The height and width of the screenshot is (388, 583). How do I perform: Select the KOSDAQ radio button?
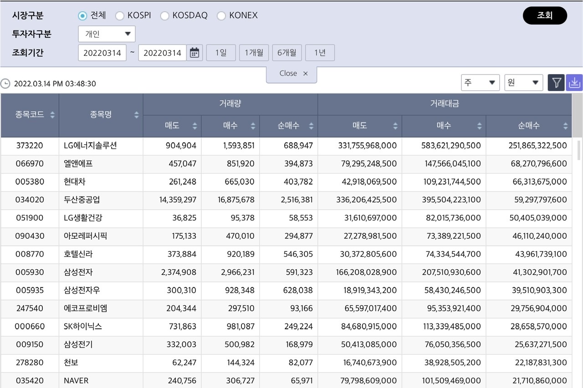pos(164,16)
